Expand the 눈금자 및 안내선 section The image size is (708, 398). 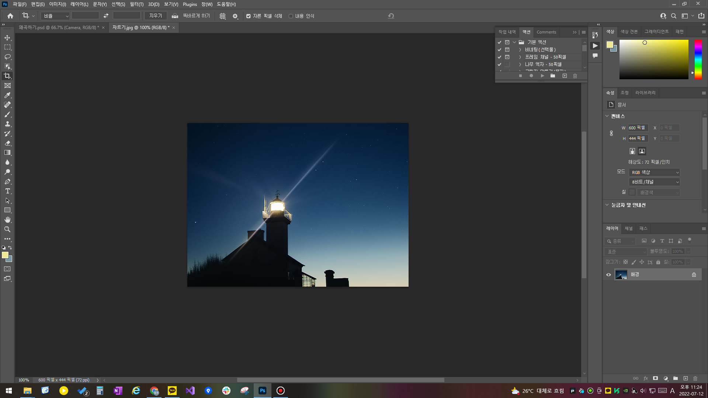[x=607, y=205]
